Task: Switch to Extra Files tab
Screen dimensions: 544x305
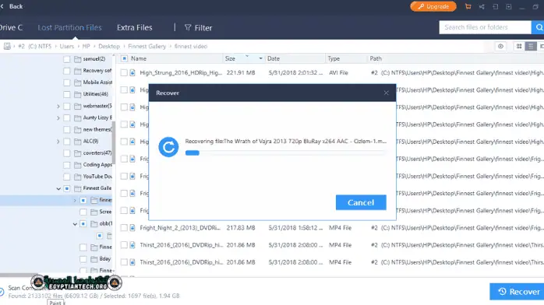Action: 135,28
